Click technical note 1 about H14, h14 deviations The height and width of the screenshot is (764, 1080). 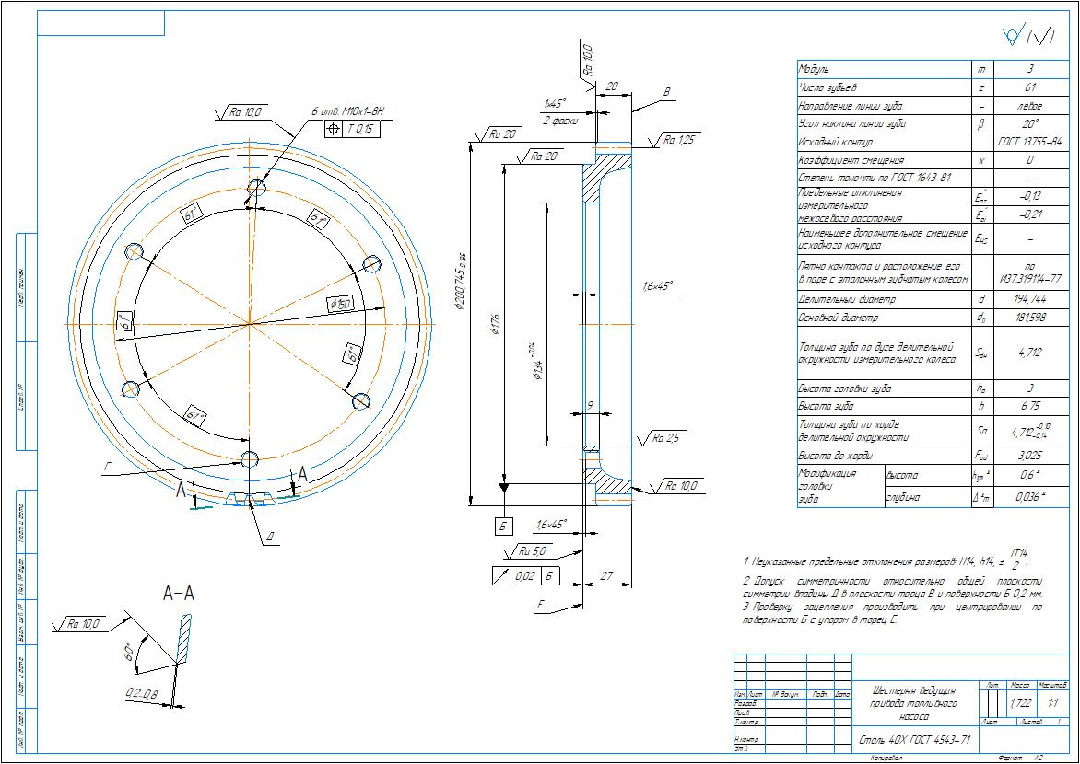point(886,561)
